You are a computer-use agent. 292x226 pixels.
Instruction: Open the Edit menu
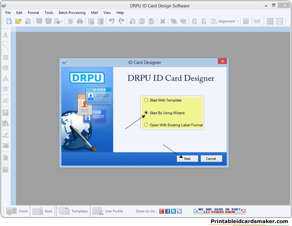point(19,13)
